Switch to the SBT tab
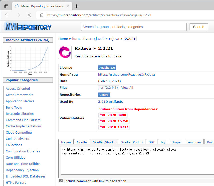Screen dimensions: 214x186 (152, 142)
